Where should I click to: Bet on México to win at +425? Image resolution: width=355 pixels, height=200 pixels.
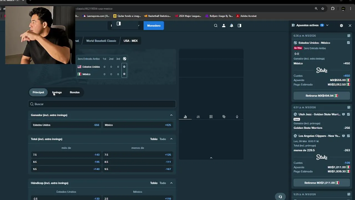[138, 125]
